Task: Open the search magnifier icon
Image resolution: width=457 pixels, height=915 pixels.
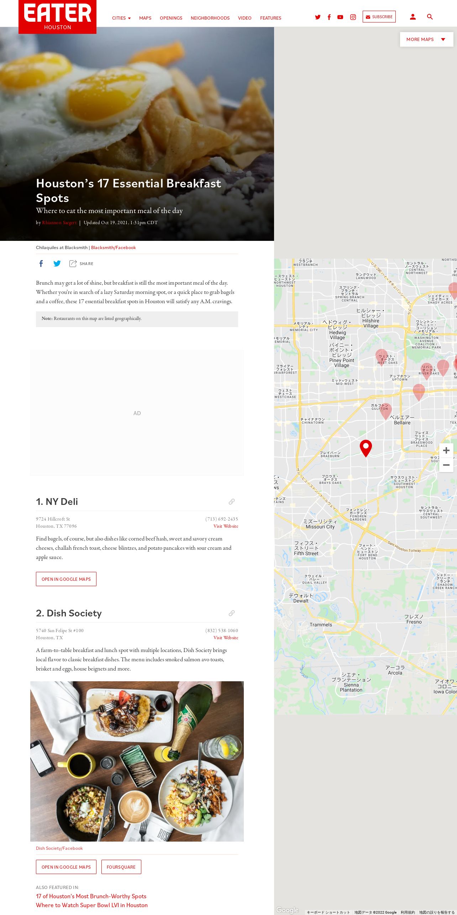Action: coord(430,17)
